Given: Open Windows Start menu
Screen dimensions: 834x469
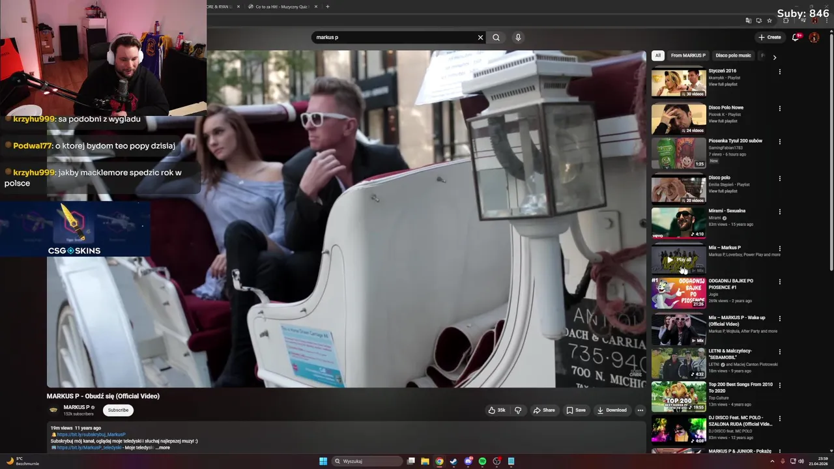Looking at the screenshot, I should [323, 461].
